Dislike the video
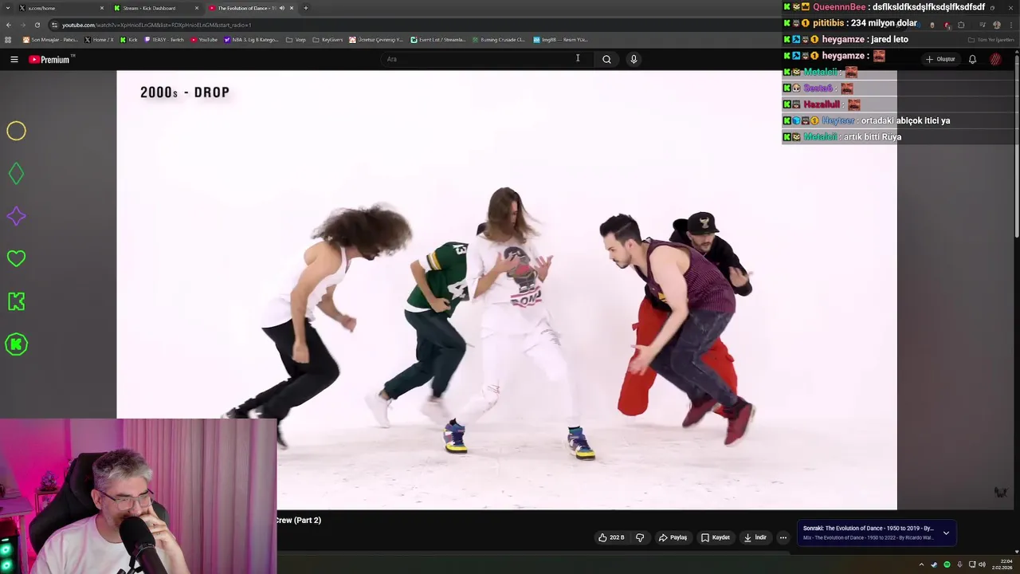The width and height of the screenshot is (1020, 574). [x=640, y=537]
